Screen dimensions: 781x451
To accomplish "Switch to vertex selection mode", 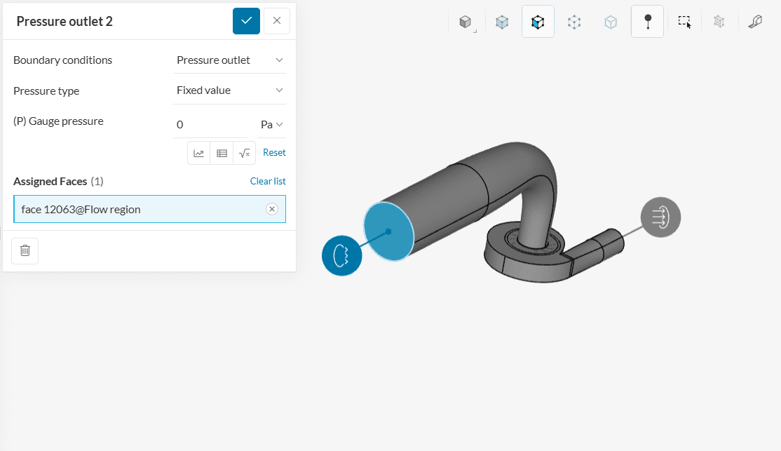I will point(574,22).
